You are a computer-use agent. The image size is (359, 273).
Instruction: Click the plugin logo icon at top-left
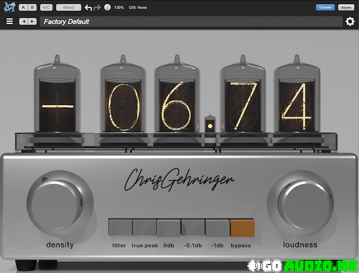tap(8, 7)
